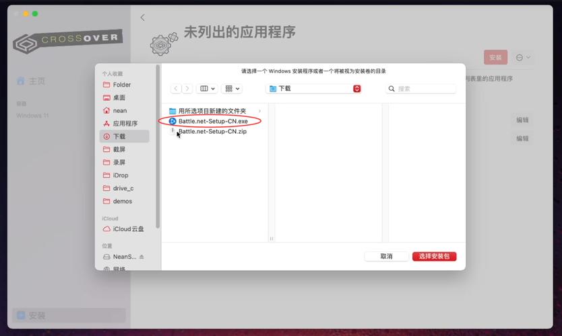Open 应用程序 in sidebar
Screen dimensions: 562x336
click(124, 124)
